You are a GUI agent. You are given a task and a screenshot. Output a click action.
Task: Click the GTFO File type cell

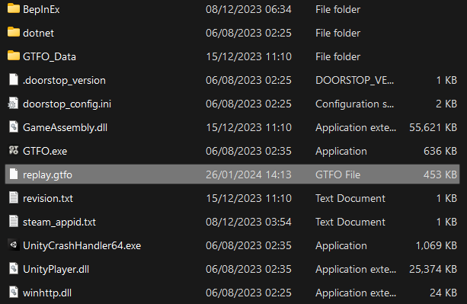[x=337, y=174]
